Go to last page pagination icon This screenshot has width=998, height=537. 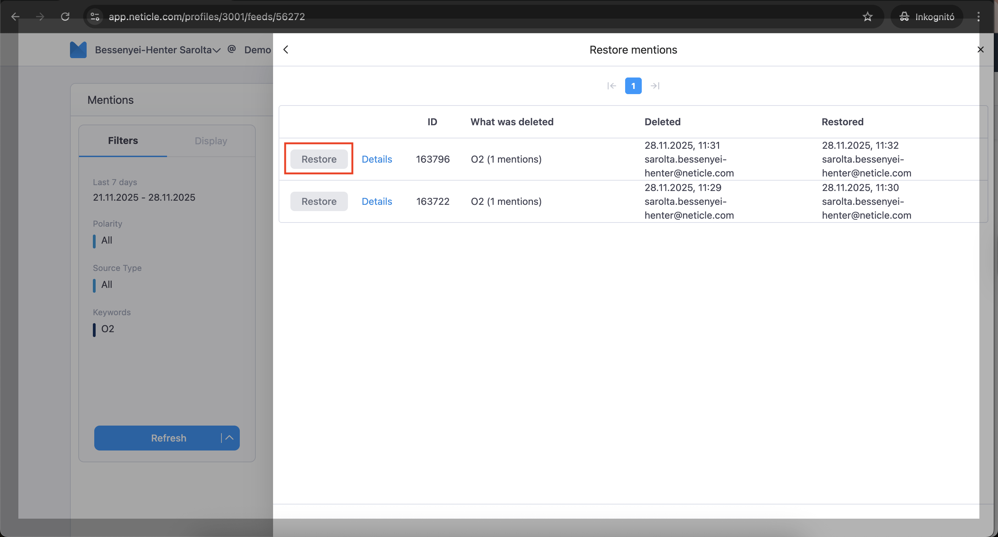pyautogui.click(x=655, y=86)
